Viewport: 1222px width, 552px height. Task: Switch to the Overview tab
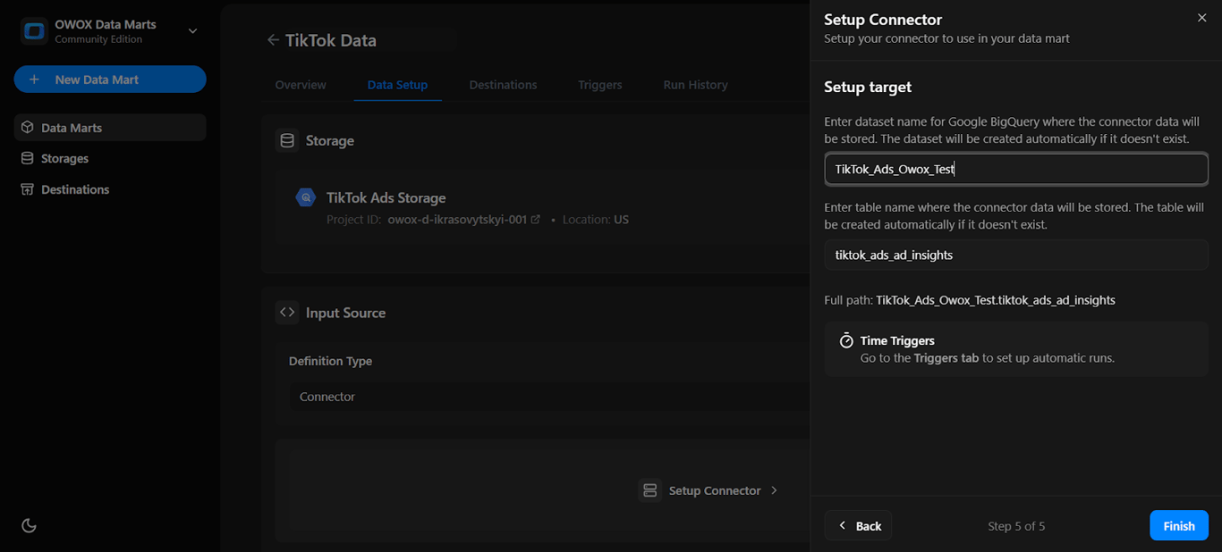point(301,85)
